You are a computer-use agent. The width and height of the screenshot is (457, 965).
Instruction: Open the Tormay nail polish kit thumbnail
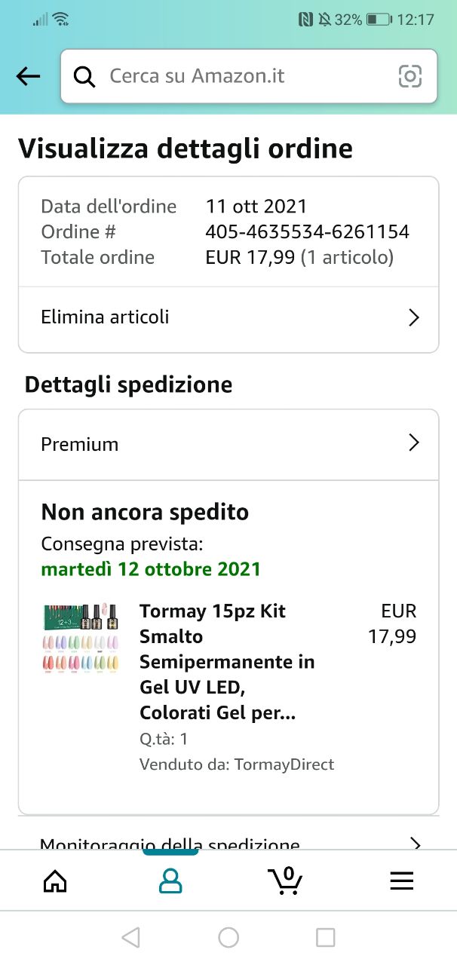tap(81, 639)
